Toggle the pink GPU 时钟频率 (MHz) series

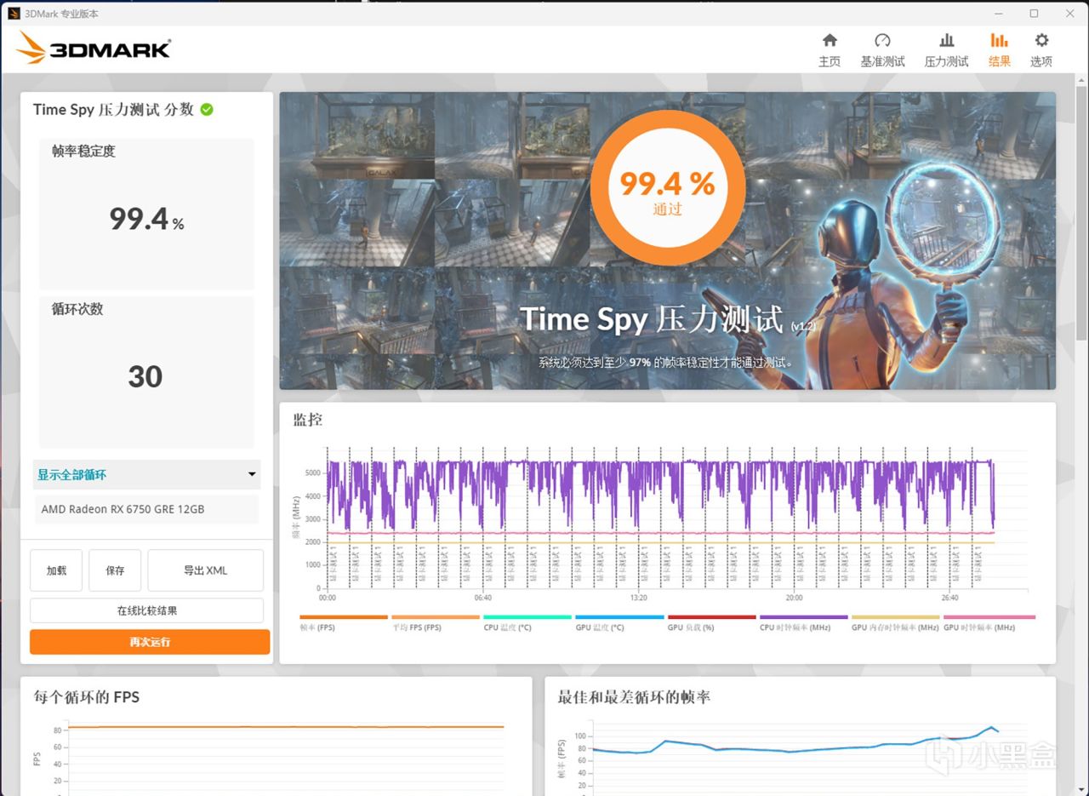coord(989,623)
